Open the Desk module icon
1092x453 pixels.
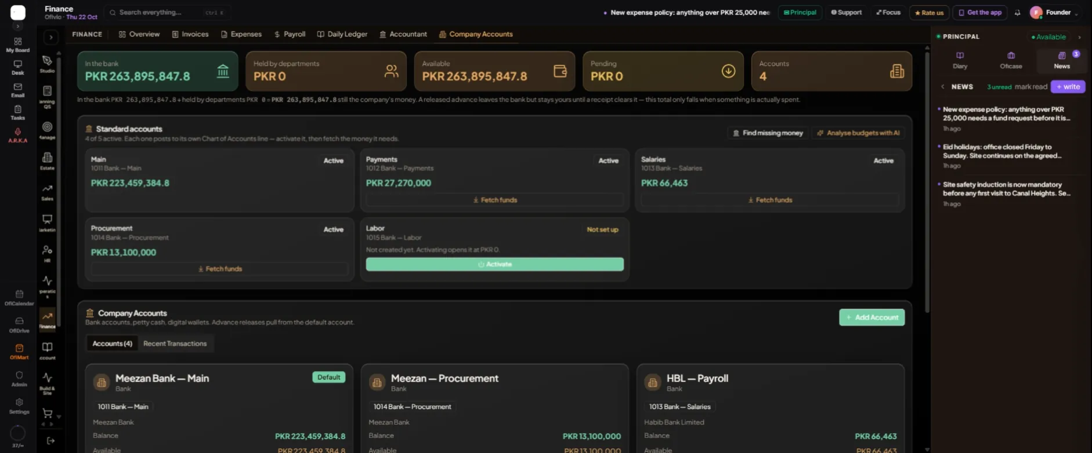coord(18,68)
